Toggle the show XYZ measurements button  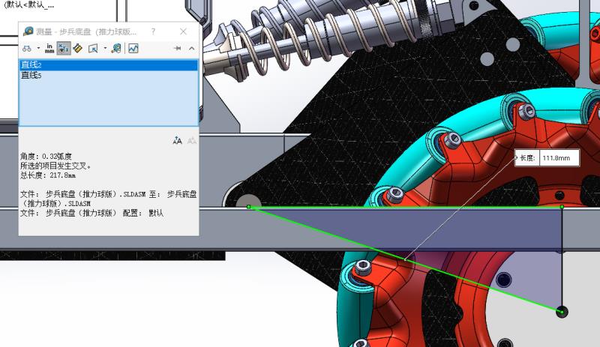coord(64,49)
